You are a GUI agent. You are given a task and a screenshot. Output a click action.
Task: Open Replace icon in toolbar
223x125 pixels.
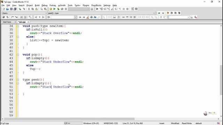[45, 9]
